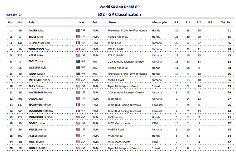Select the Australian flag beside Wilson Todd
The height and width of the screenshot is (156, 236).
(78, 74)
